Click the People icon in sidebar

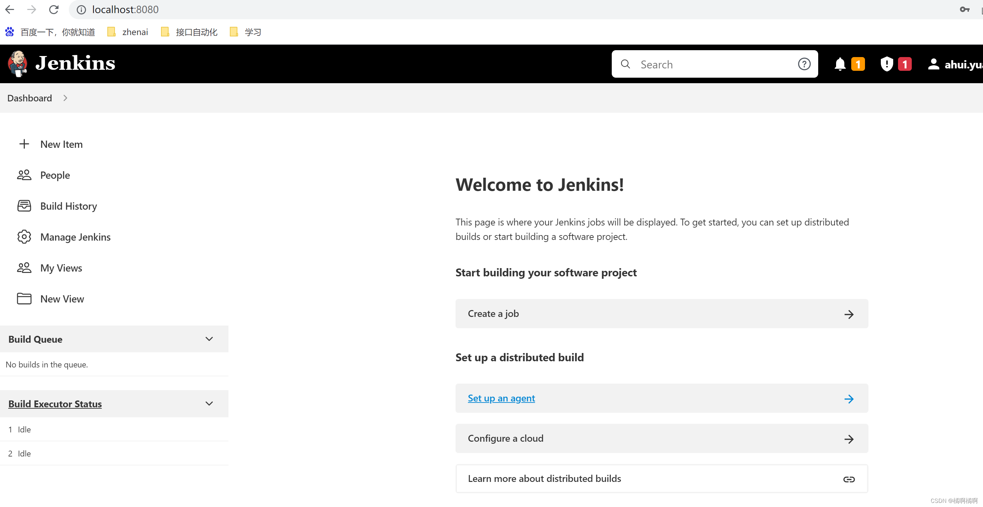(24, 175)
